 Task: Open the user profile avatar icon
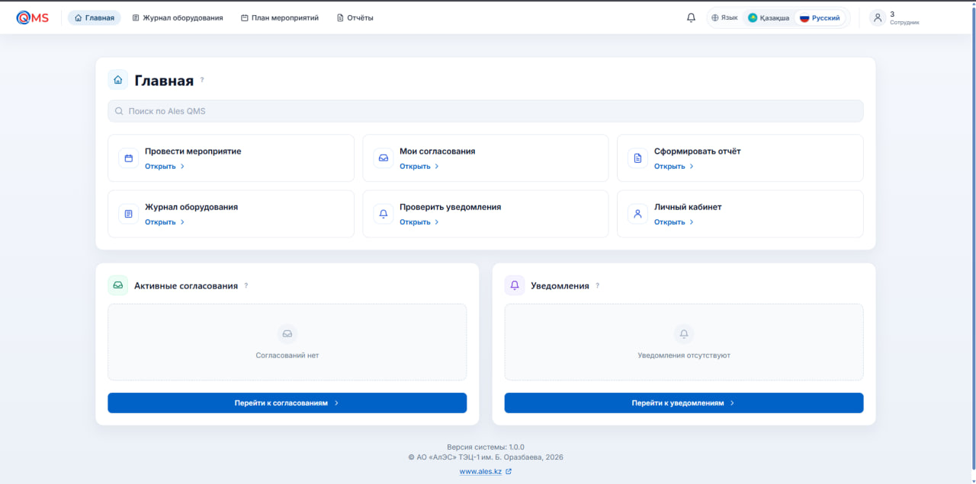pyautogui.click(x=878, y=18)
